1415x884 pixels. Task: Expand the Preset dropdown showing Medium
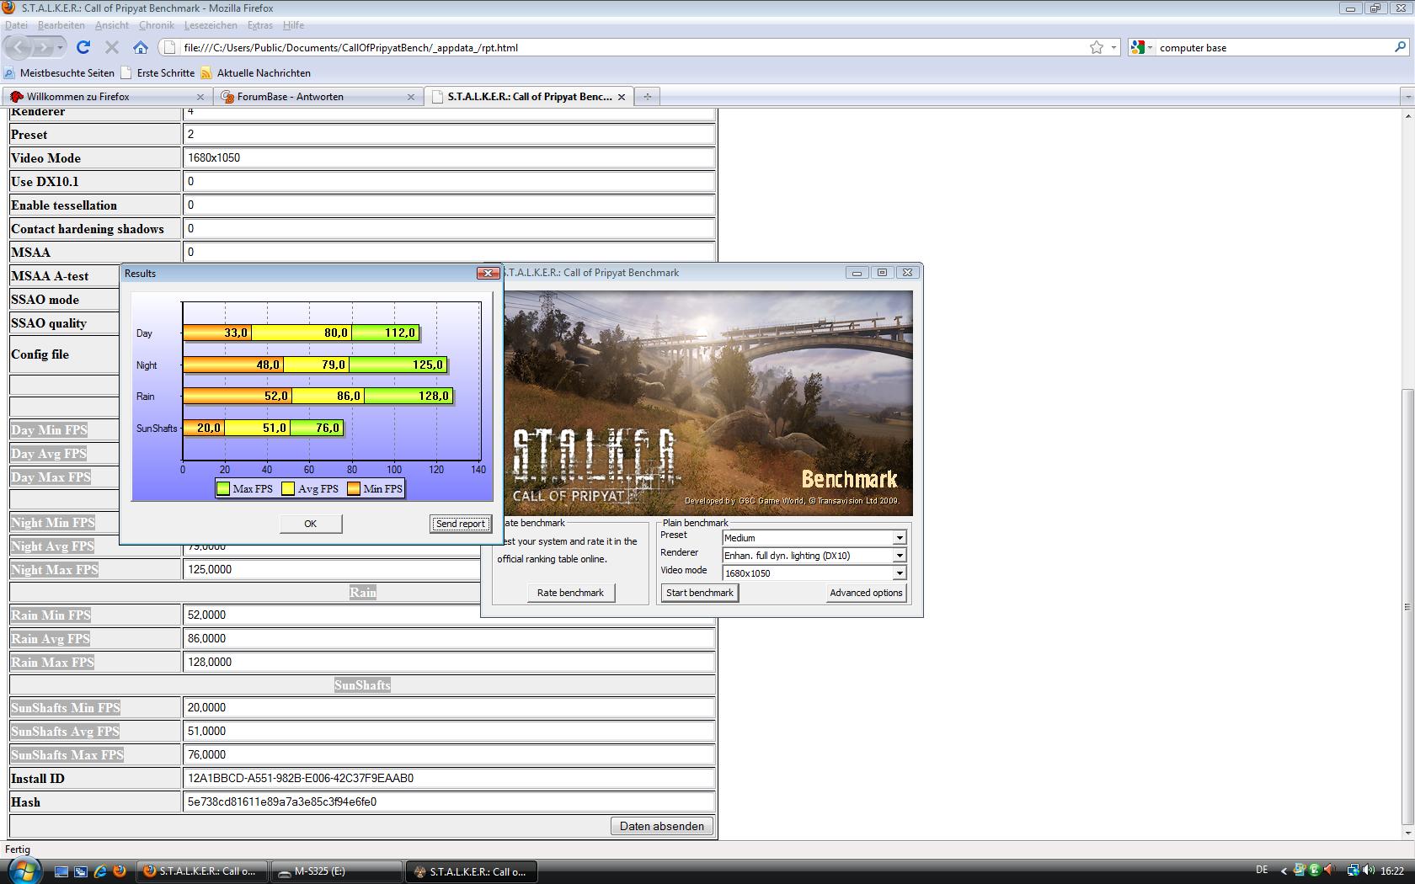click(x=900, y=538)
